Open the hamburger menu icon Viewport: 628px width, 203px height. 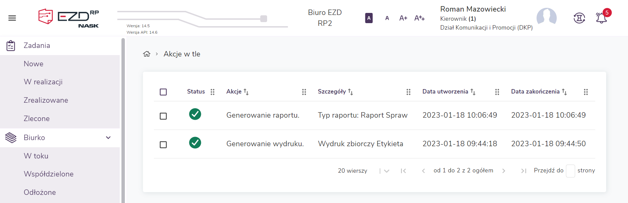[12, 18]
